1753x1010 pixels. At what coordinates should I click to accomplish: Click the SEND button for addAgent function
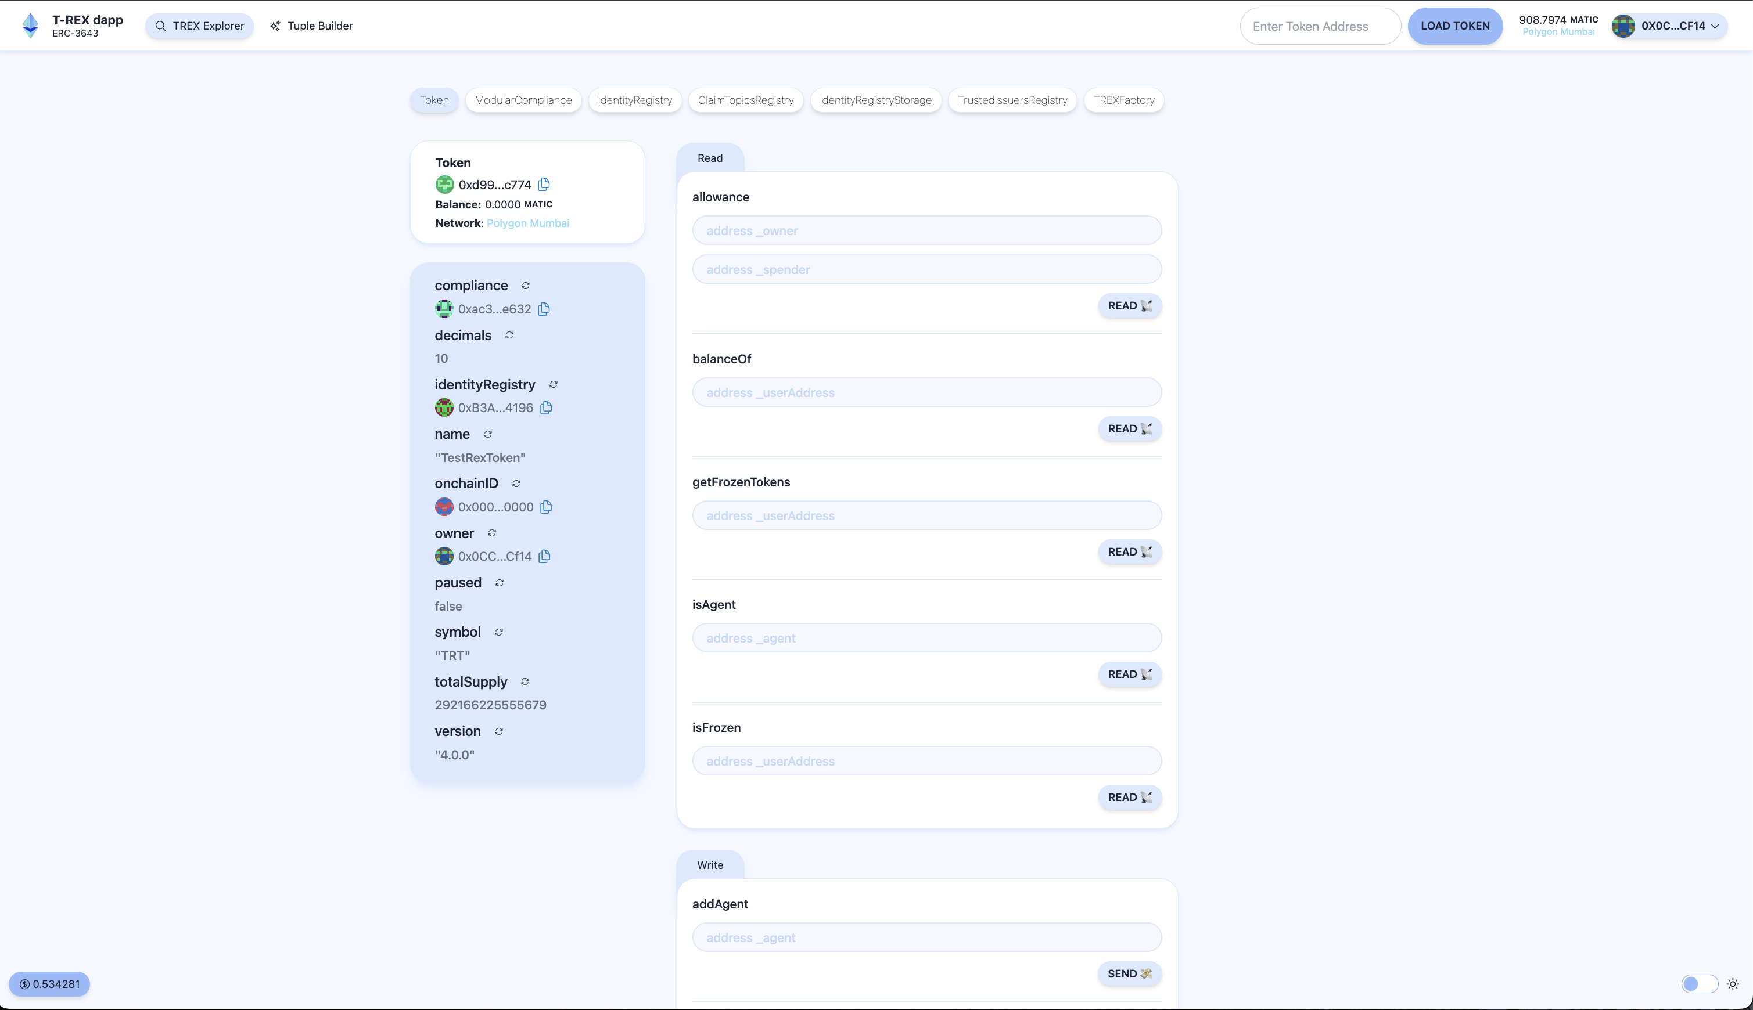point(1128,973)
